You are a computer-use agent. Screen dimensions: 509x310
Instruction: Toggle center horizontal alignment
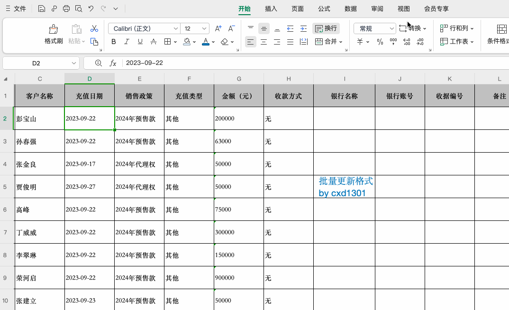click(x=264, y=42)
